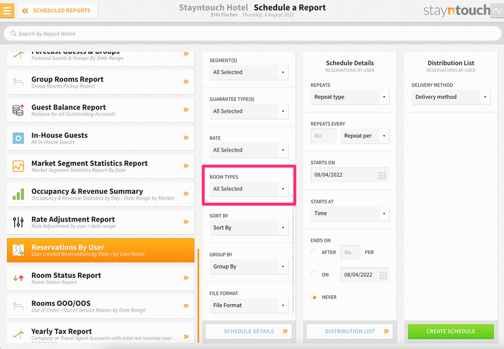Click the chevron arrow on Room Status Report
This screenshot has width=504, height=349.
click(x=186, y=278)
